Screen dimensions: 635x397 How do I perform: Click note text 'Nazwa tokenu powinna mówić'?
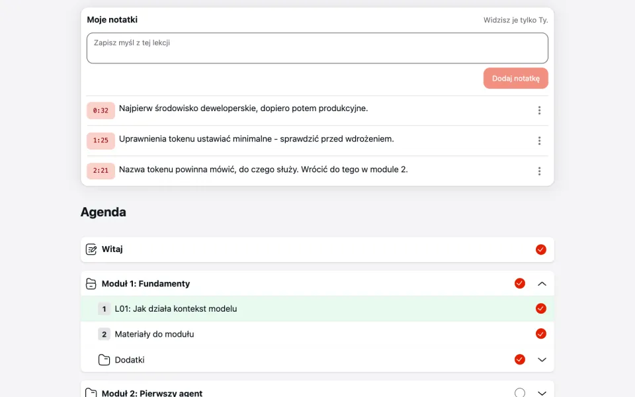pyautogui.click(x=177, y=169)
